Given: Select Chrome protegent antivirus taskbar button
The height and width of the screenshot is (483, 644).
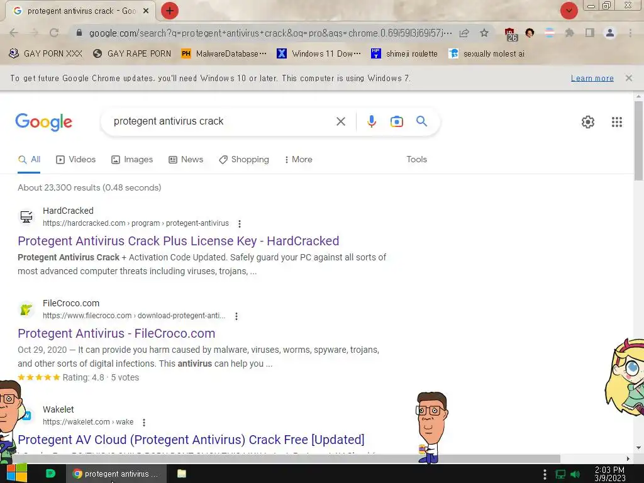Looking at the screenshot, I should click(x=116, y=474).
